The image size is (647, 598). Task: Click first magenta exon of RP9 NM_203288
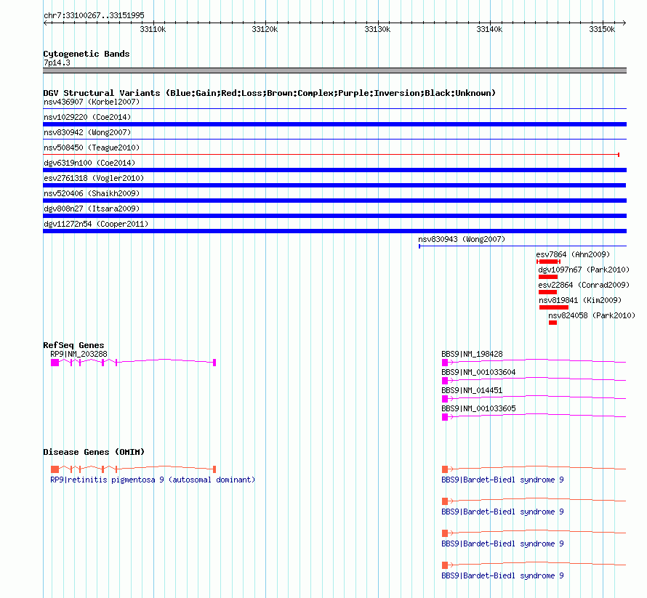coord(55,363)
